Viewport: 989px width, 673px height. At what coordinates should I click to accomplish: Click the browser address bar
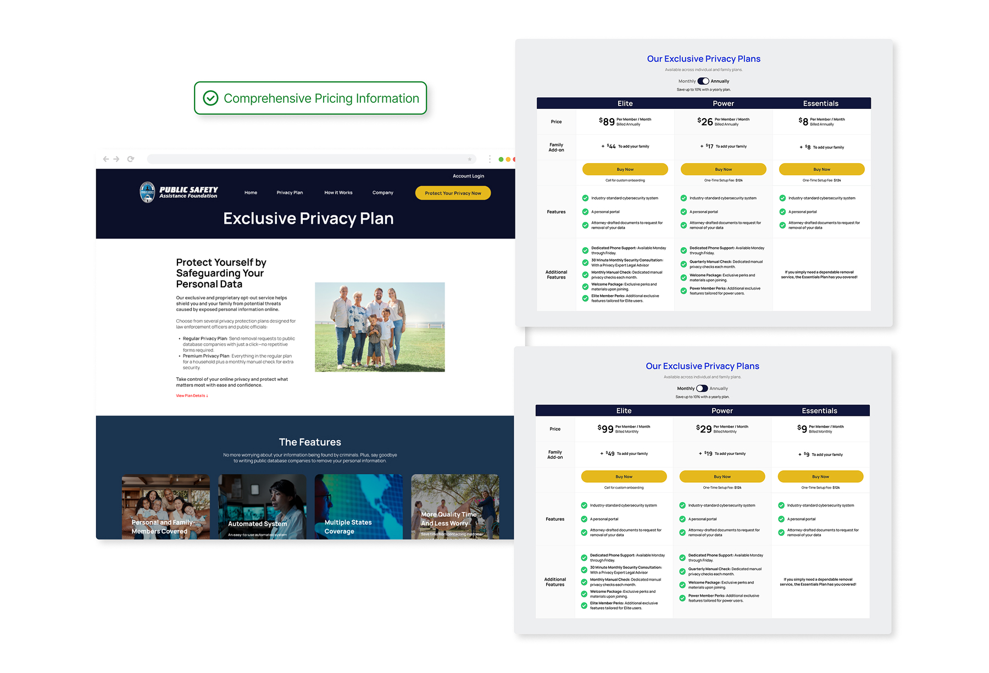(x=312, y=159)
